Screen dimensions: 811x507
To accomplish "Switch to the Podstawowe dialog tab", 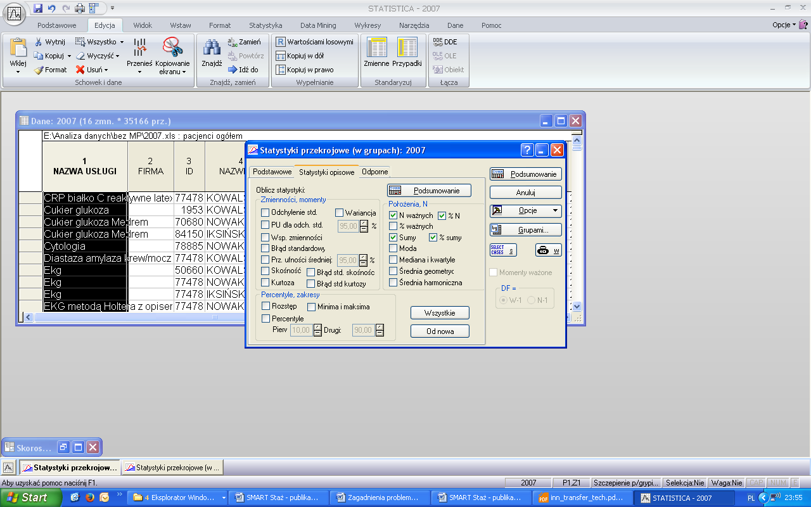I will pyautogui.click(x=272, y=172).
